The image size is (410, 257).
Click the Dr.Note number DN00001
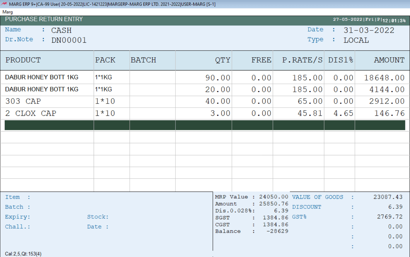(x=69, y=40)
